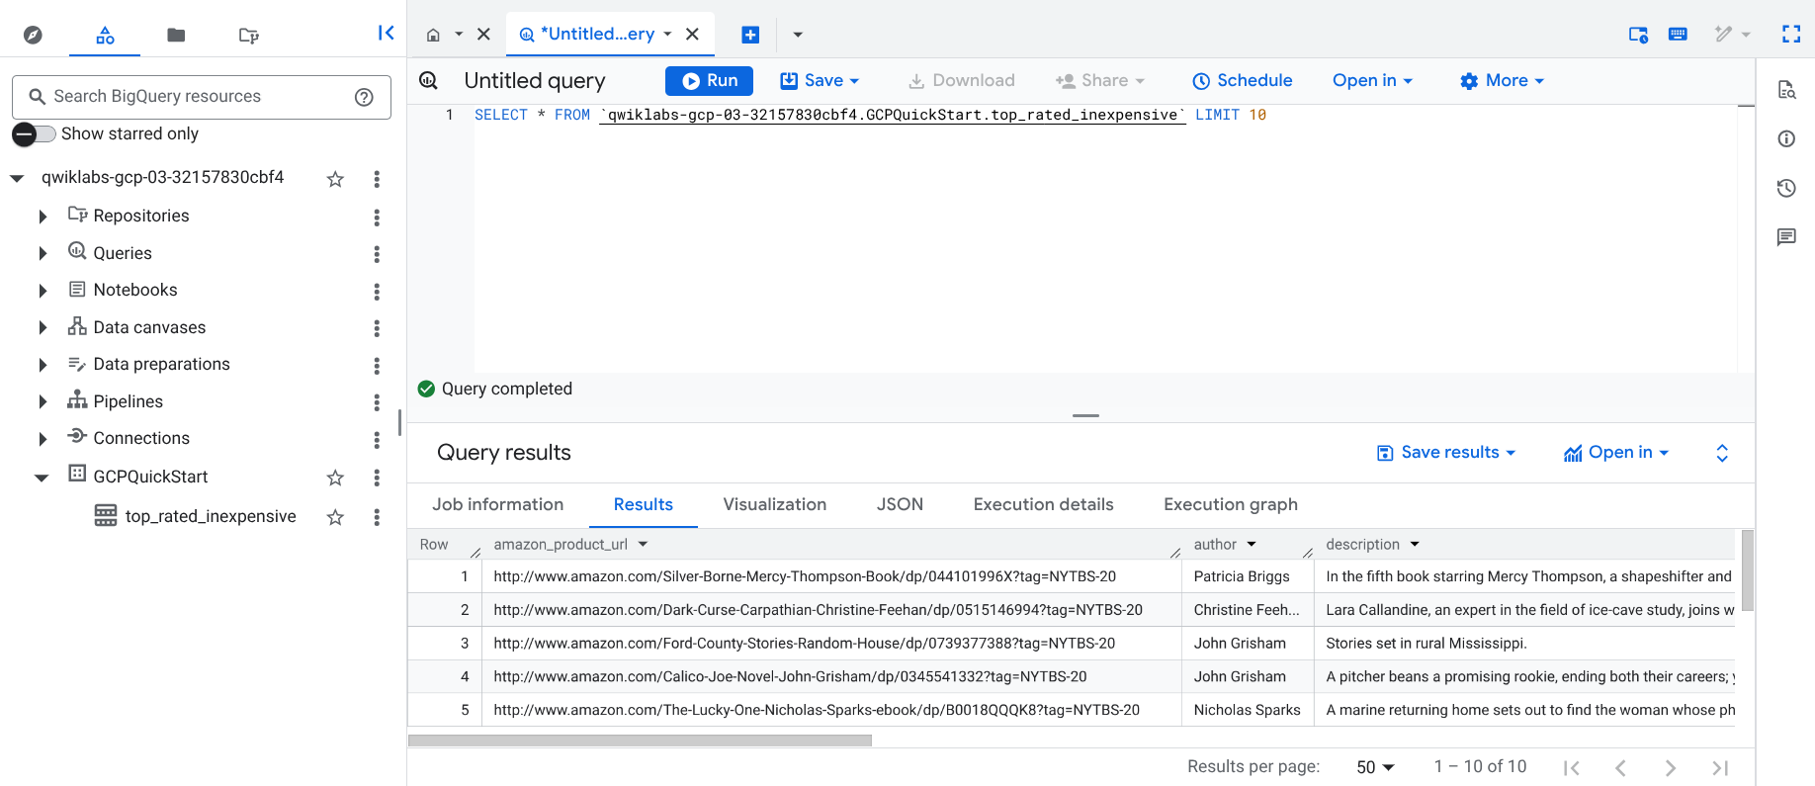Star the top_rated_inexpensive table

click(x=335, y=517)
